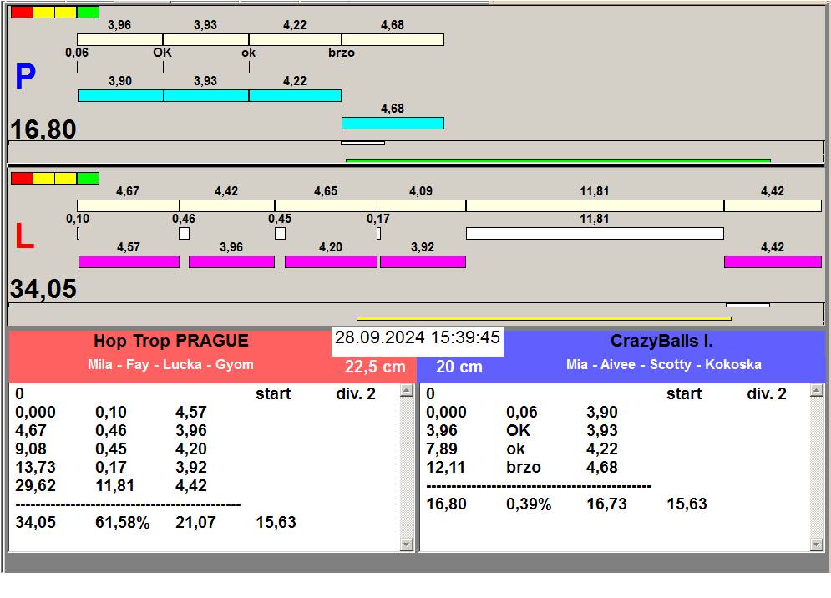831x598 pixels.
Task: Click the Mila - Fay - Lucka - Gyom lineup
Action: pyautogui.click(x=170, y=365)
